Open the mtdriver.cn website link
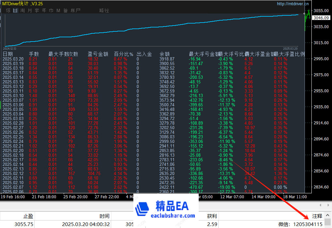 (292, 4)
